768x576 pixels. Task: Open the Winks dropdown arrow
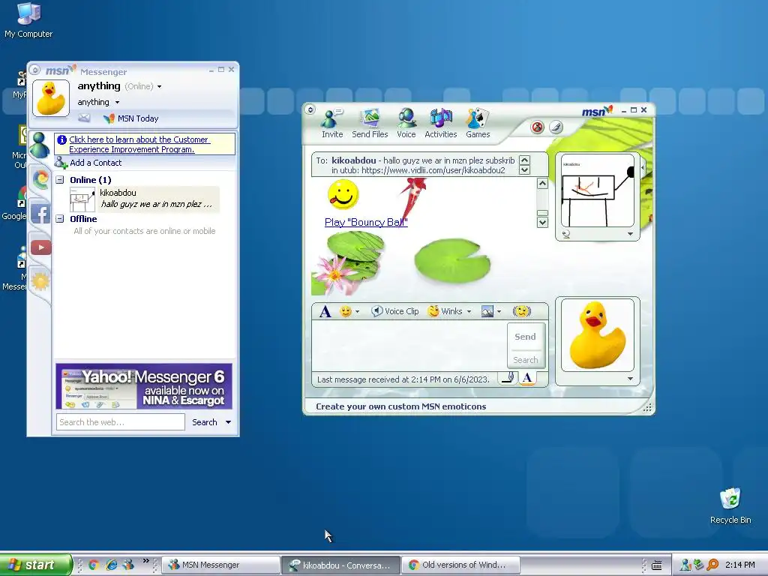(x=469, y=311)
